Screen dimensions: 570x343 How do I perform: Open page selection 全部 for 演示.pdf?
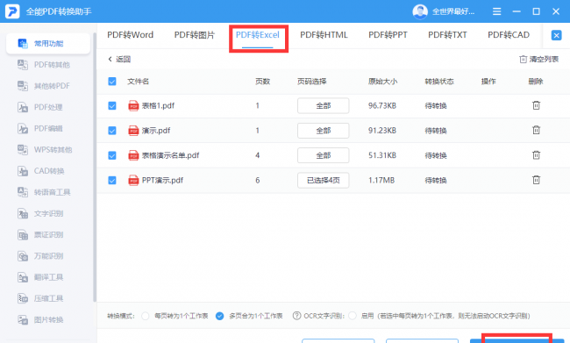click(x=324, y=131)
